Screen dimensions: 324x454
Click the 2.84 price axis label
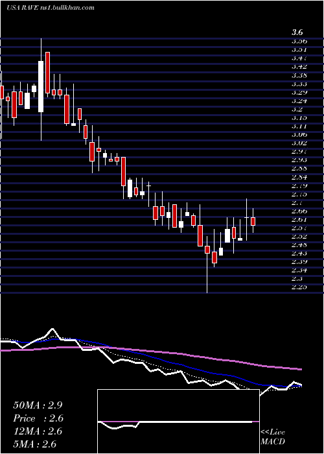point(299,177)
